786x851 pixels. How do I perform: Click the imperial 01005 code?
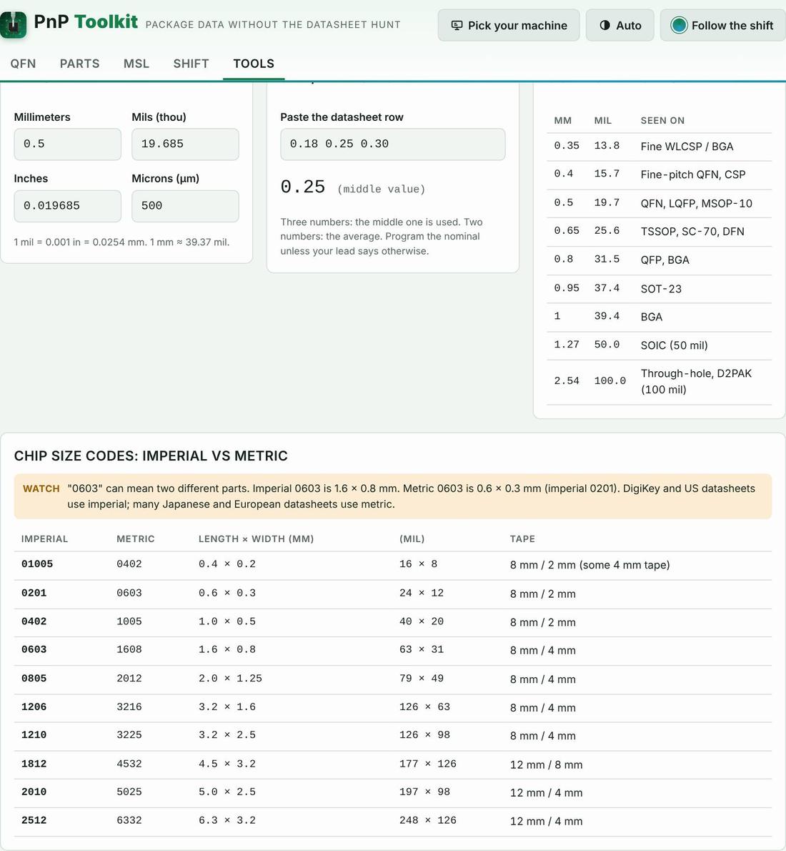pyautogui.click(x=37, y=564)
